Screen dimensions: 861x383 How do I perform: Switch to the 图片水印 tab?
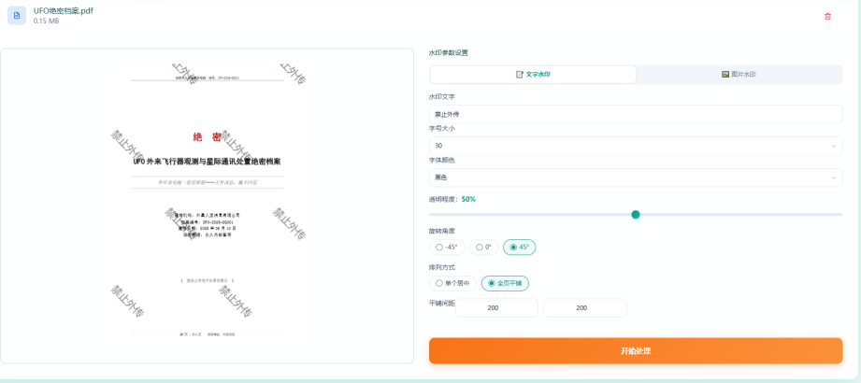[x=739, y=75]
